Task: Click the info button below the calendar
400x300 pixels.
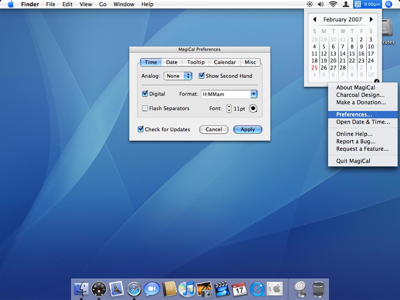Action: [x=377, y=81]
